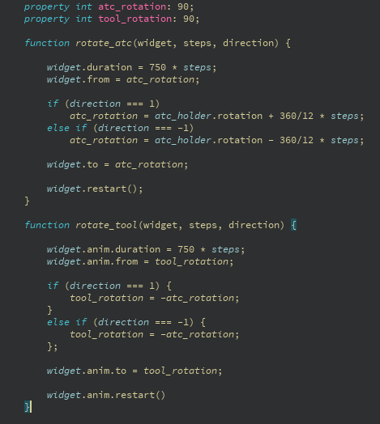The image size is (380, 424).
Task: Click the atc_rotation property name
Action: pos(132,7)
